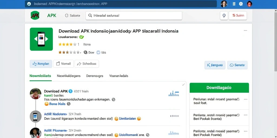This screenshot has width=277, height=138.
Task: Open the hamburger menu icon in top bar
Action: pos(234,4)
